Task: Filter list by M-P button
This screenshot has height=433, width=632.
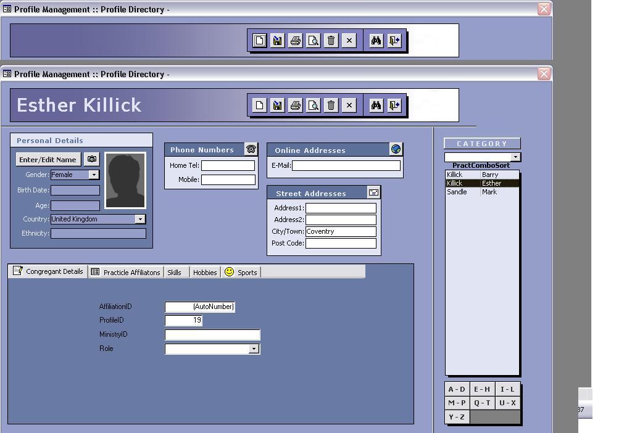Action: [x=457, y=403]
